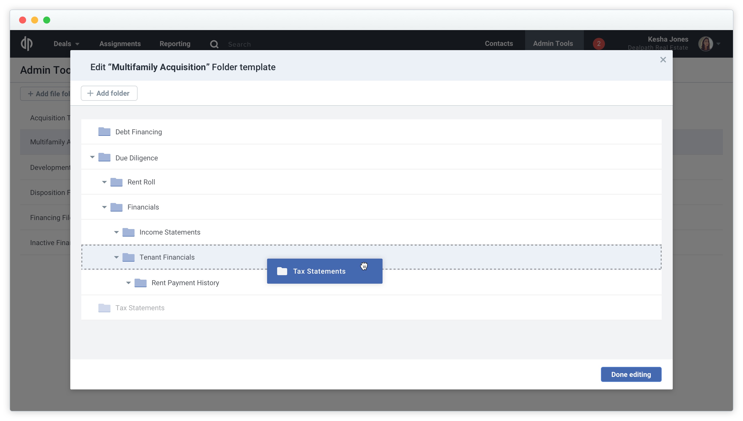Select the Debt Financing row label

138,132
